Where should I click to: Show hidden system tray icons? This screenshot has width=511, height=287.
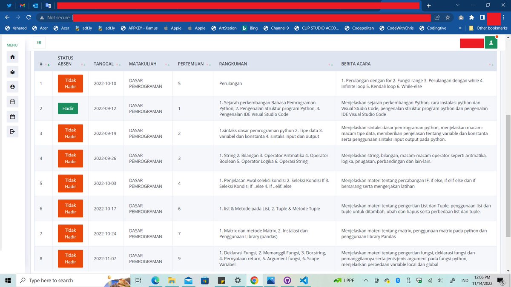366,280
